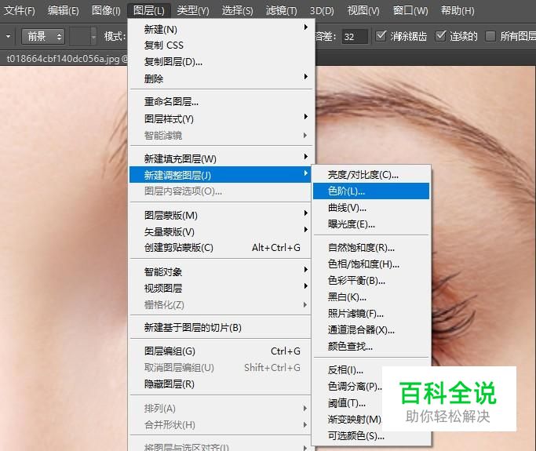Toggle the 连续的 contiguous checkbox
This screenshot has height=451, width=536.
pos(440,35)
